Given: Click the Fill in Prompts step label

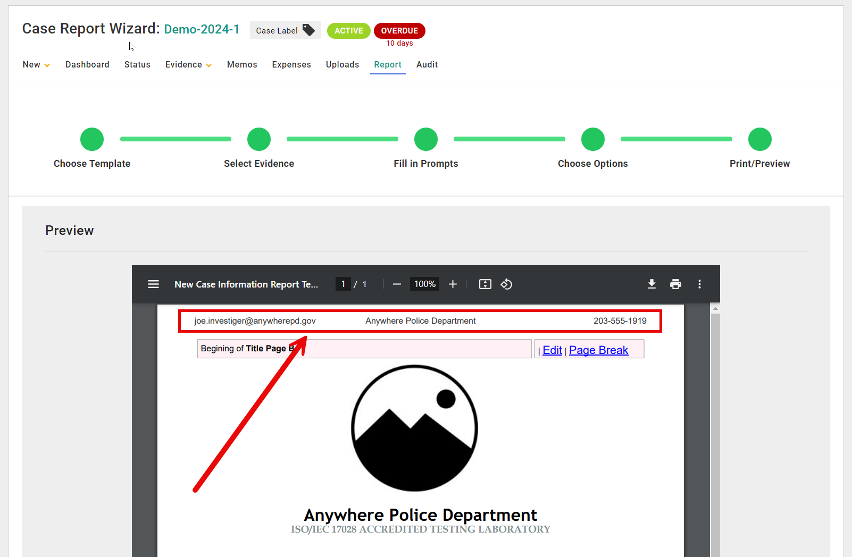Looking at the screenshot, I should click(426, 164).
